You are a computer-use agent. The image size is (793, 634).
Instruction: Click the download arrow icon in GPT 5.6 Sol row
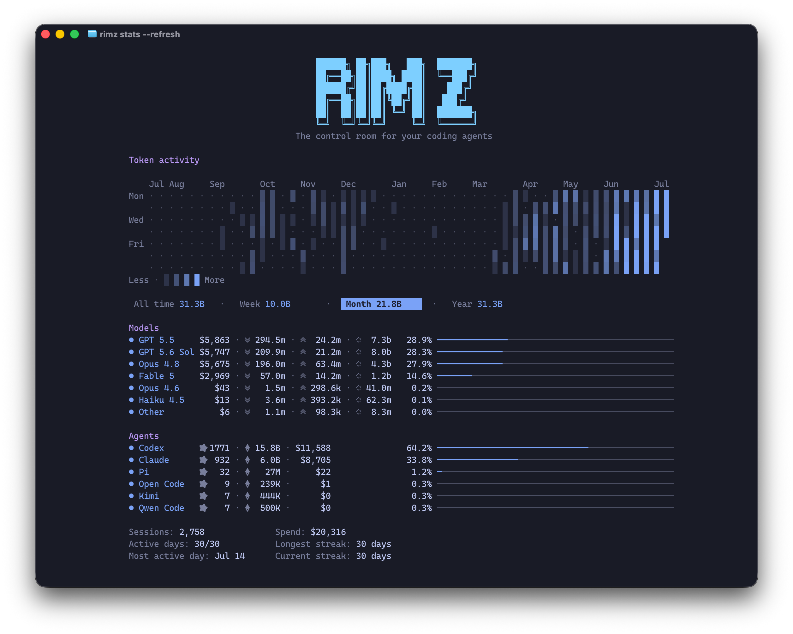247,352
